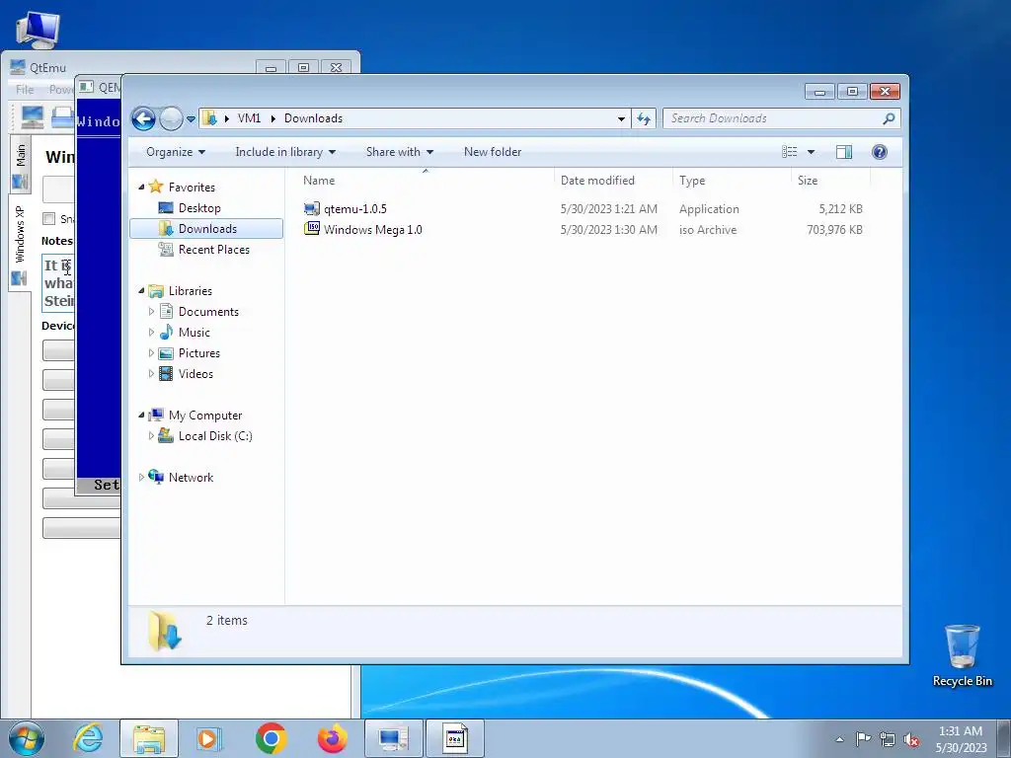Select Network in navigation pane
The height and width of the screenshot is (758, 1011).
pyautogui.click(x=191, y=478)
